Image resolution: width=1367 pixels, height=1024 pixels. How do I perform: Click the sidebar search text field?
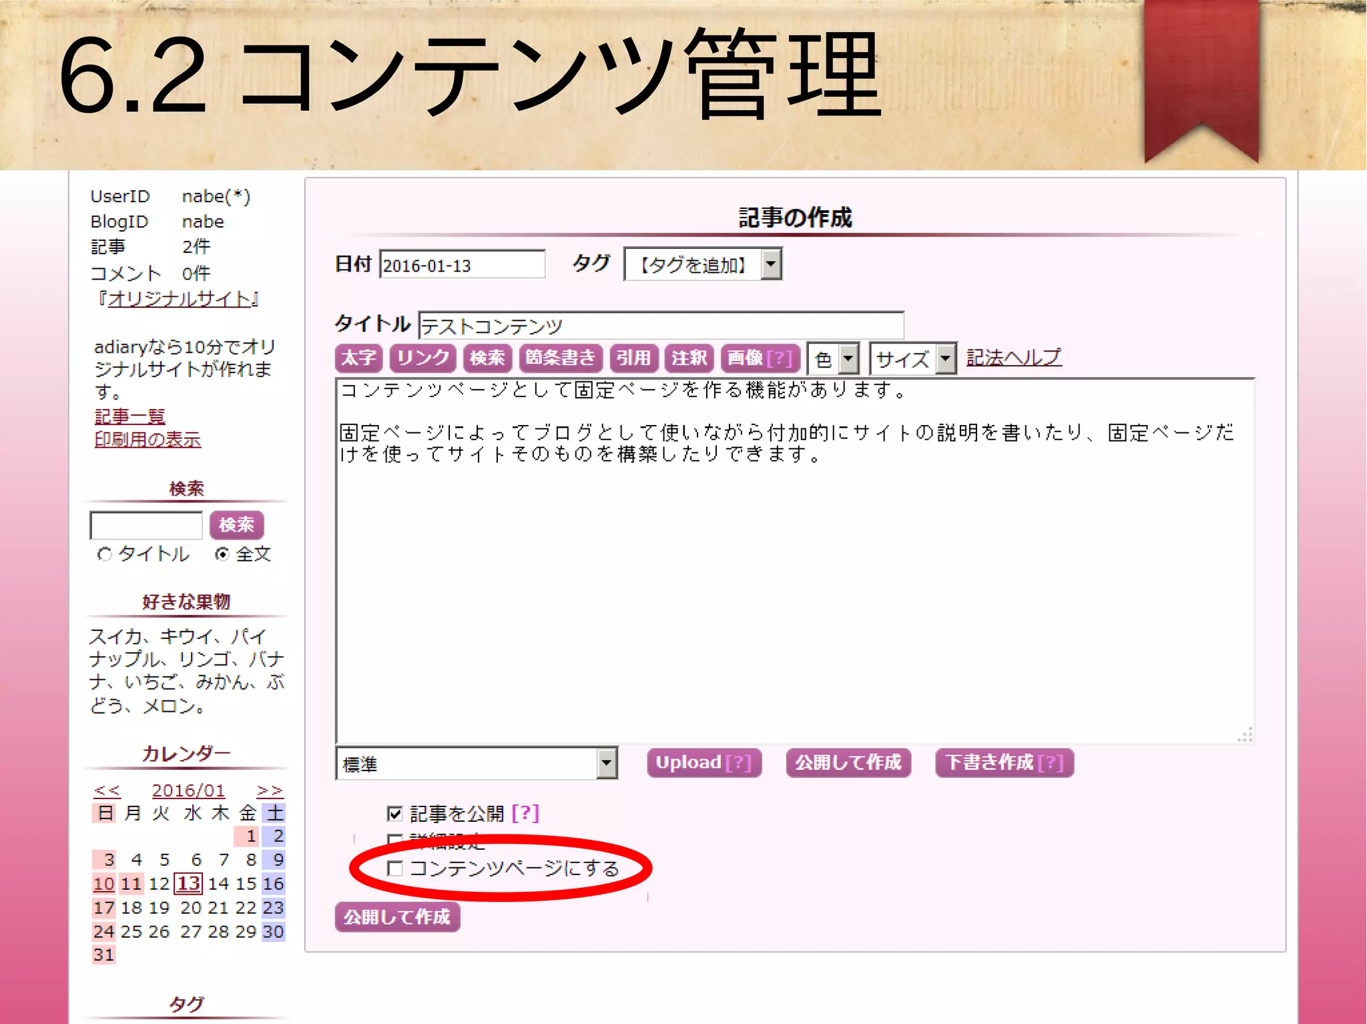146,525
